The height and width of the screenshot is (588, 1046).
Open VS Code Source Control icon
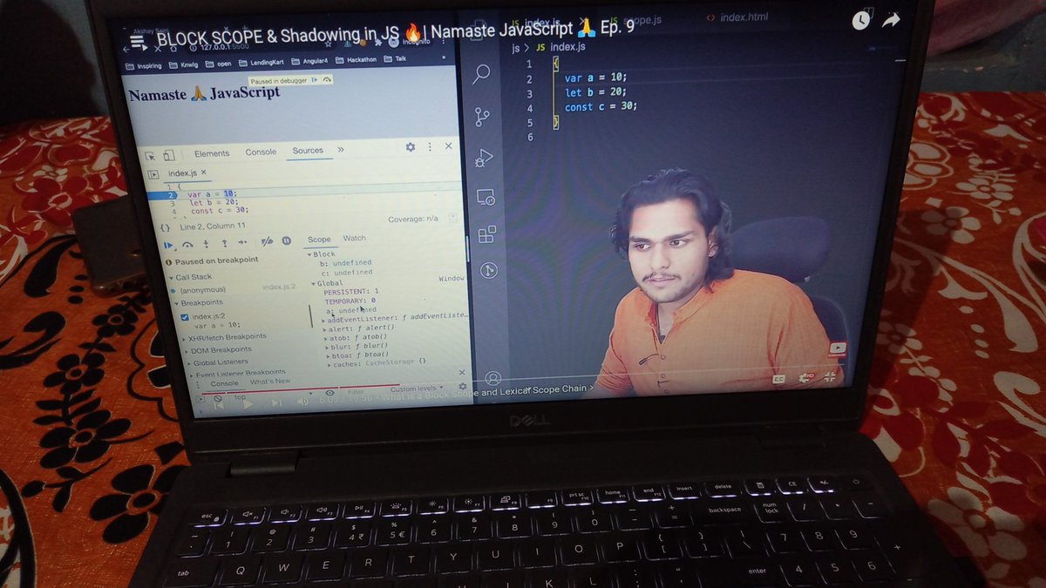(x=482, y=118)
